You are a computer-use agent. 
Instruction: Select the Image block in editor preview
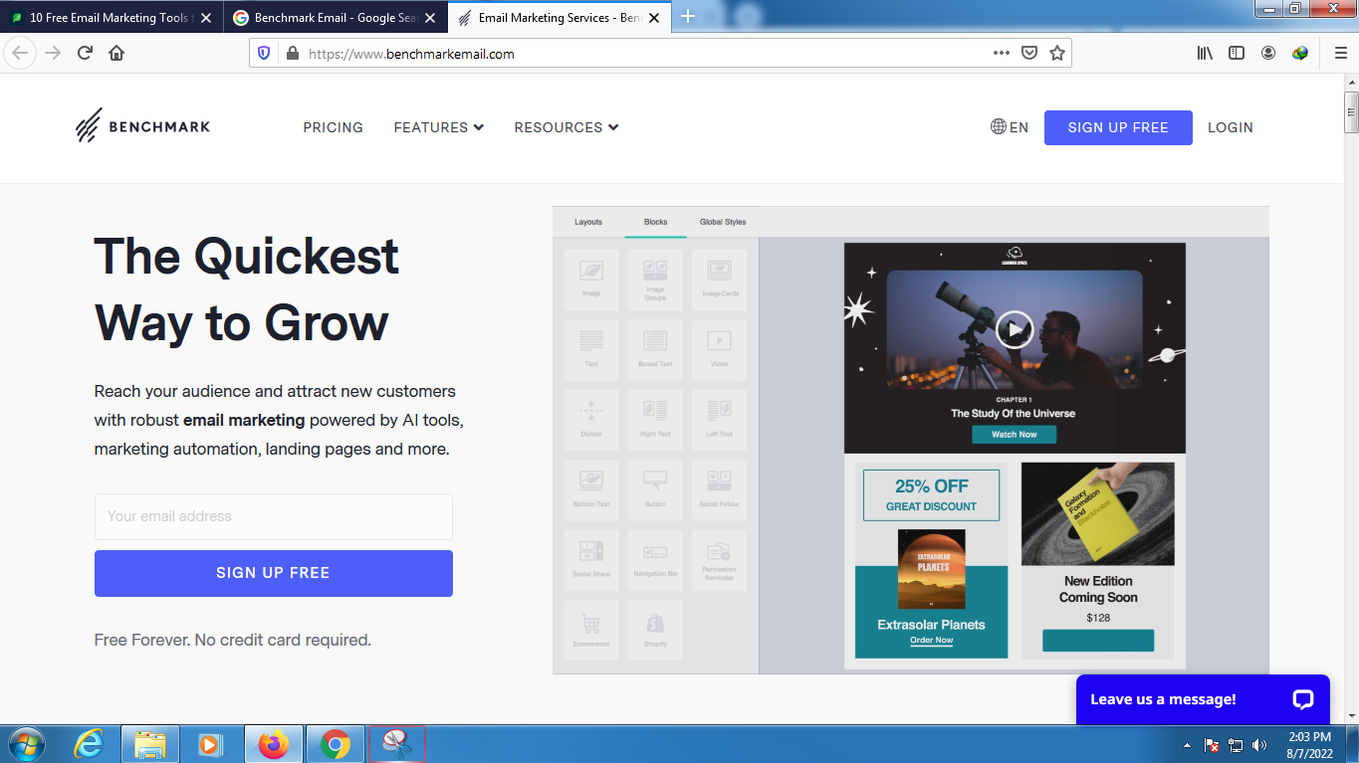point(591,280)
